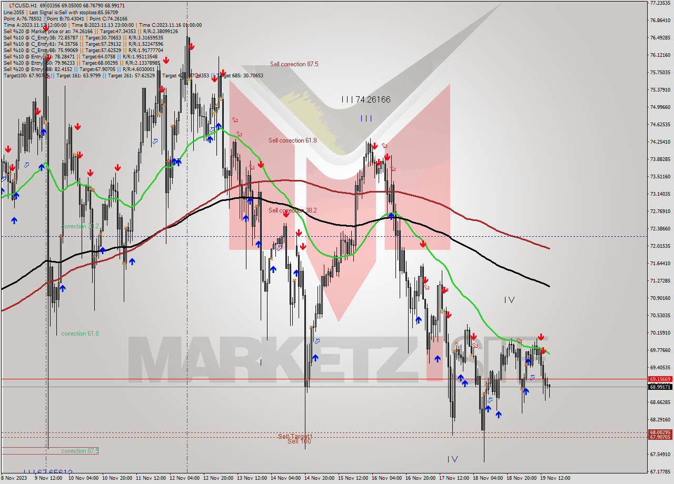Click the Target 685: 30.70653 text
This screenshot has height=484, width=674.
pos(240,75)
